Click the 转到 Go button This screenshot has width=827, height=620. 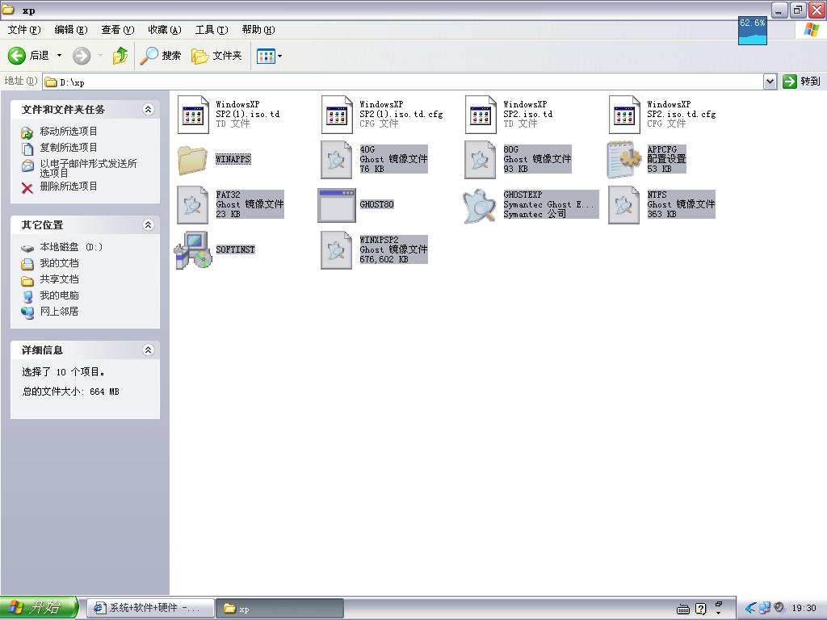(x=802, y=82)
